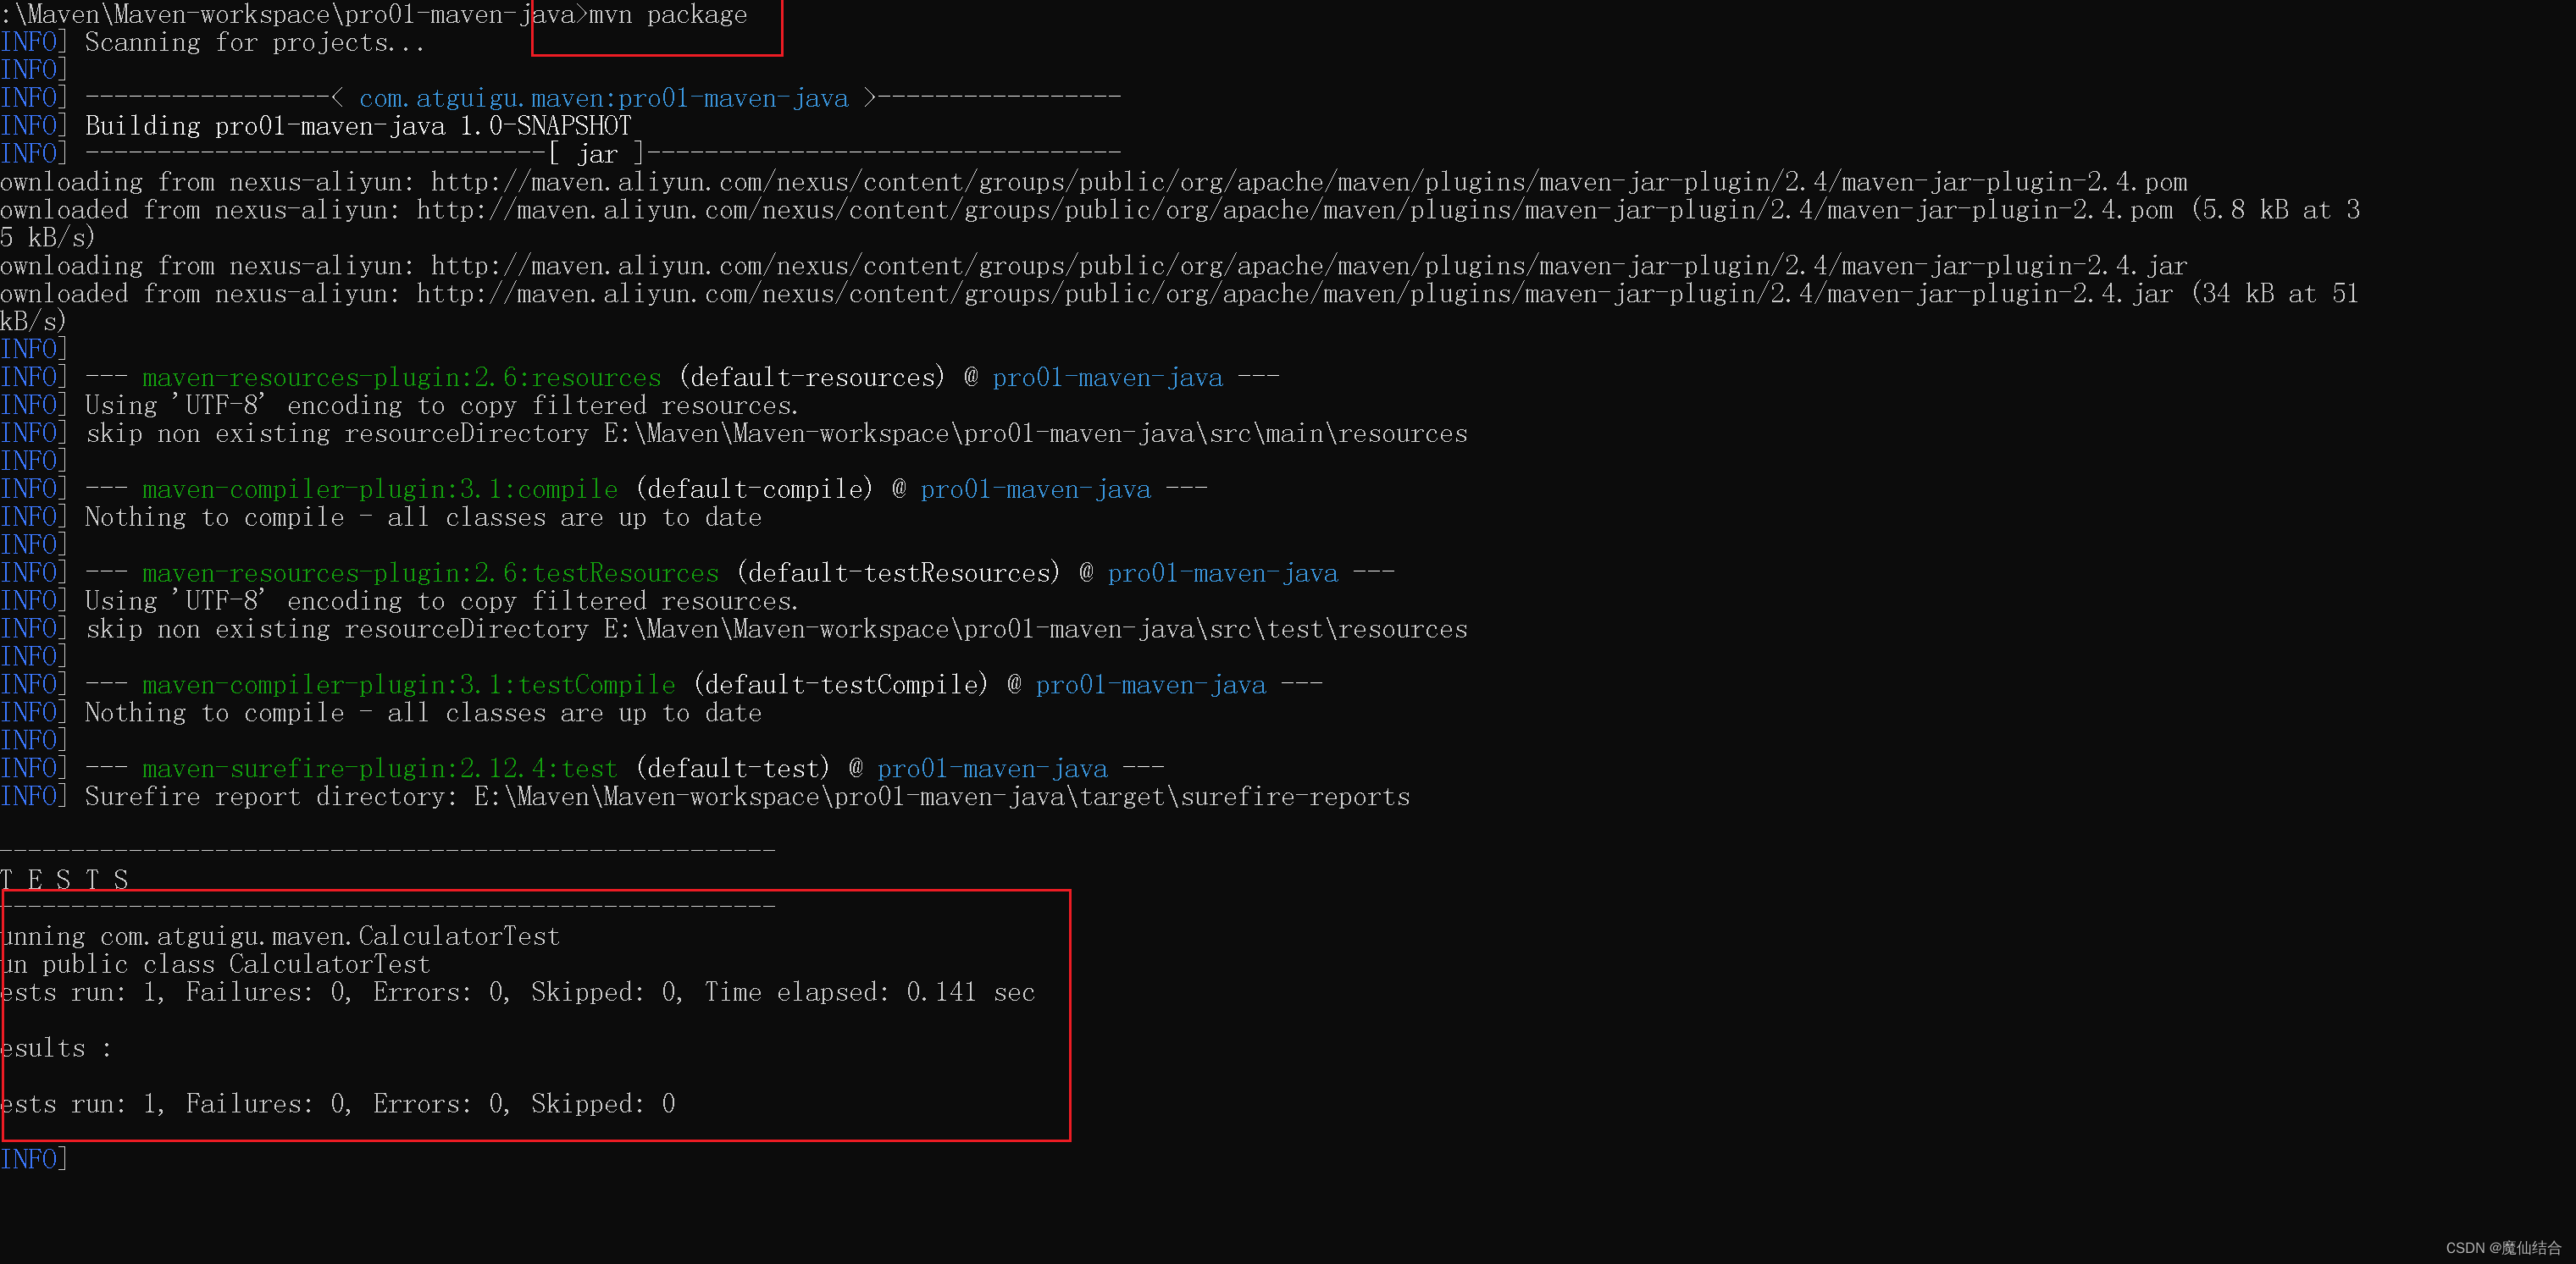The image size is (2576, 1264).
Task: Click '(default-testCompile)' text
Action: (x=841, y=687)
